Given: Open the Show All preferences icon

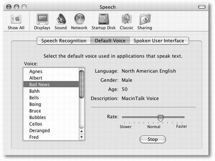Looking at the screenshot, I should tap(16, 22).
